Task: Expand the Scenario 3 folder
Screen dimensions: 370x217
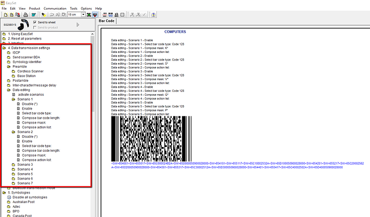Action: pyautogui.click(x=13, y=165)
